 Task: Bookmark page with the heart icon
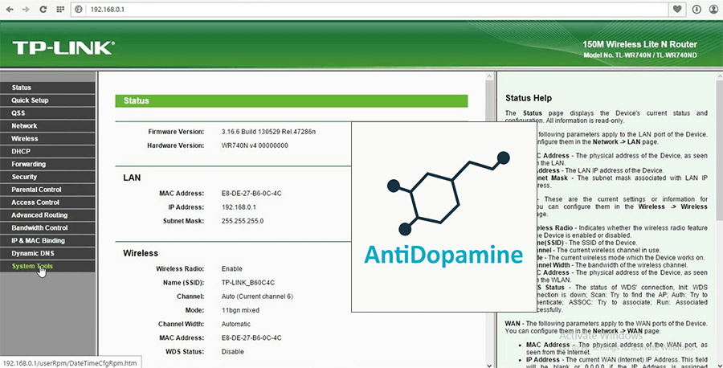(677, 9)
